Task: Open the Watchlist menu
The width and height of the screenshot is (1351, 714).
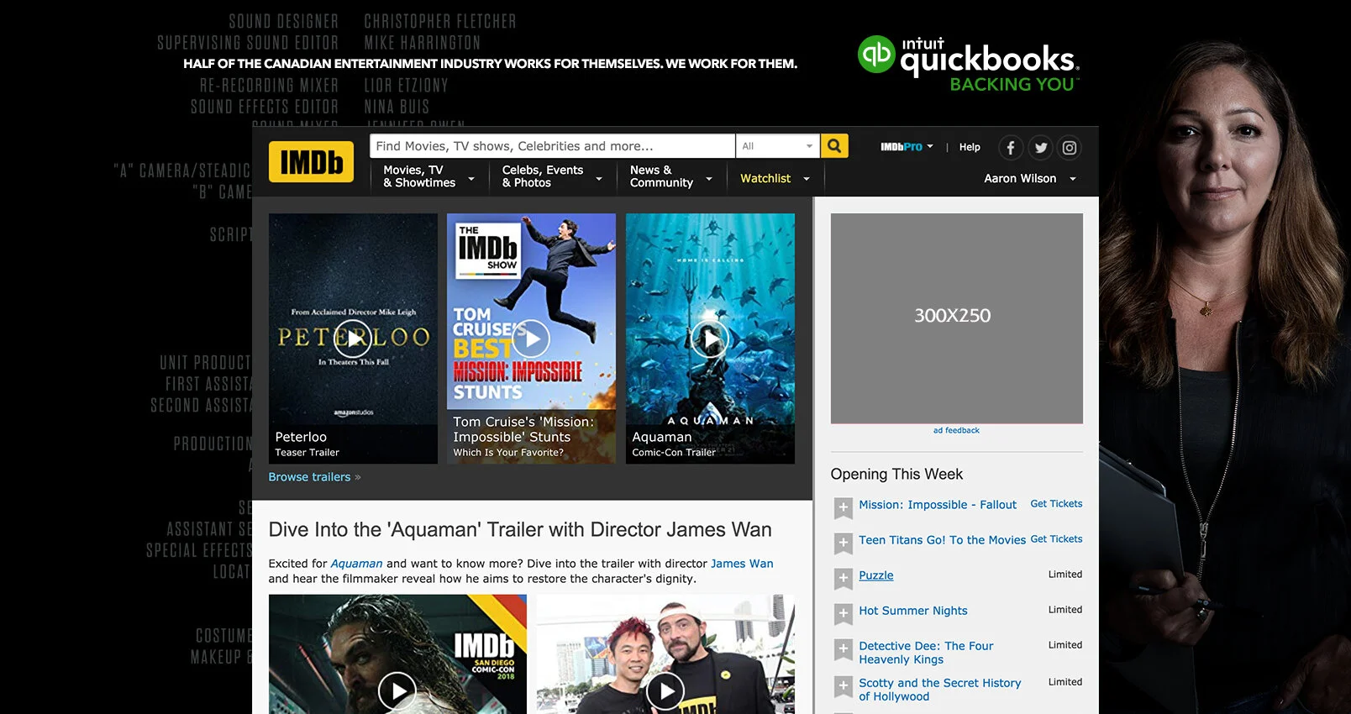Action: click(x=775, y=179)
